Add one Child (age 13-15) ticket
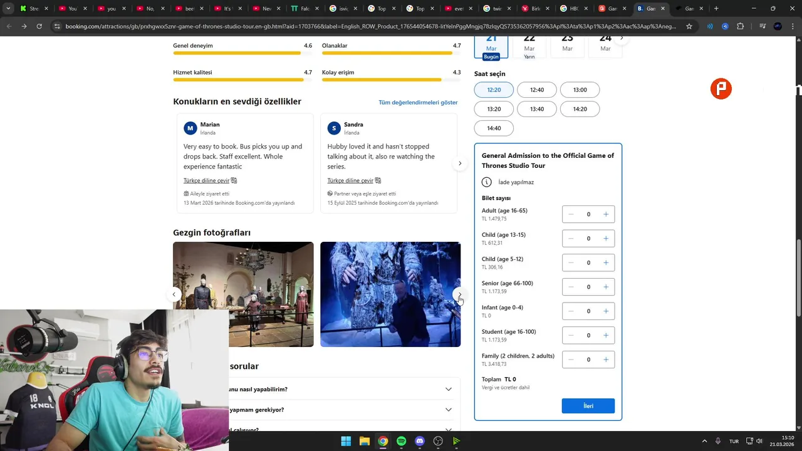Screen dimensions: 802x451 pos(606,239)
